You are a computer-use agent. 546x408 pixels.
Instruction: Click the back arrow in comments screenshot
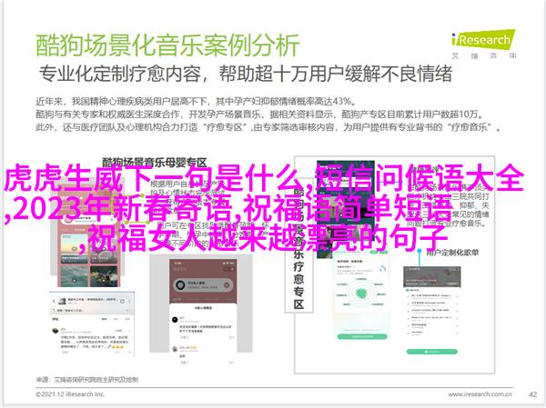pos(54,301)
